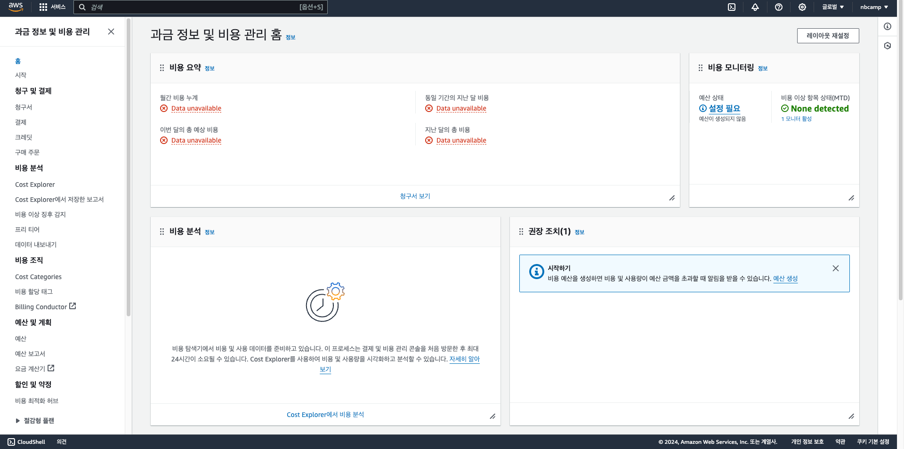Dismiss the 시작하기 info alert
Screen dimensions: 904x449
coord(836,268)
